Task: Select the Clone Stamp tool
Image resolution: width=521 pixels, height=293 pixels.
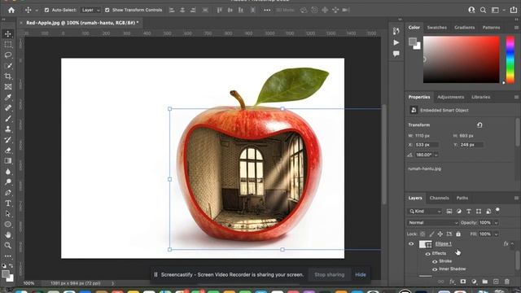Action: (x=8, y=129)
